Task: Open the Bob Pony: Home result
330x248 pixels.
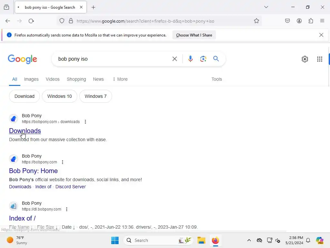Action: pyautogui.click(x=33, y=171)
